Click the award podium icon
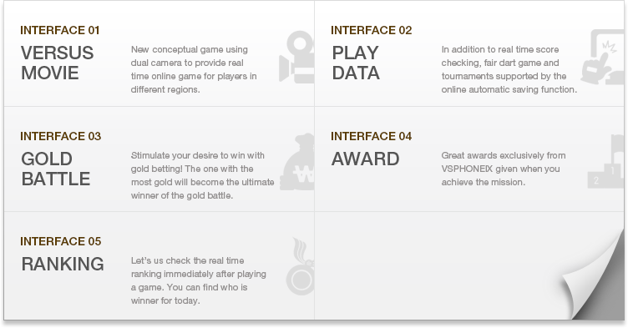 click(x=605, y=161)
